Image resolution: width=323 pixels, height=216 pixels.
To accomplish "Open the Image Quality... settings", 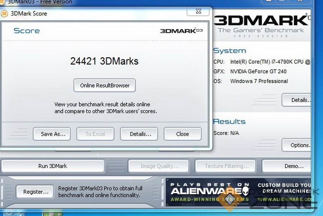I will pyautogui.click(x=159, y=166).
